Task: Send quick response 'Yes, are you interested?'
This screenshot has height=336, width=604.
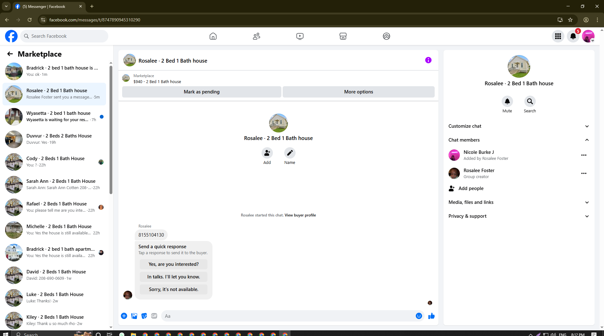Action: coord(173,264)
